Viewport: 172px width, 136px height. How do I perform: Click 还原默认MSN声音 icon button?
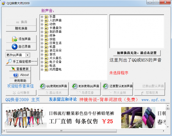pos(106,86)
